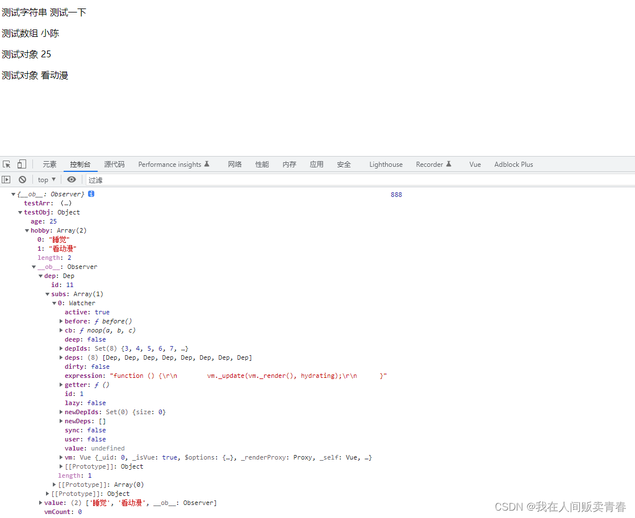
Task: Click the page text 测试对象 25
Action: (x=26, y=54)
